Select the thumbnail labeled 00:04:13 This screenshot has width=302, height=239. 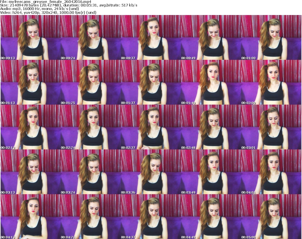(x=31, y=217)
